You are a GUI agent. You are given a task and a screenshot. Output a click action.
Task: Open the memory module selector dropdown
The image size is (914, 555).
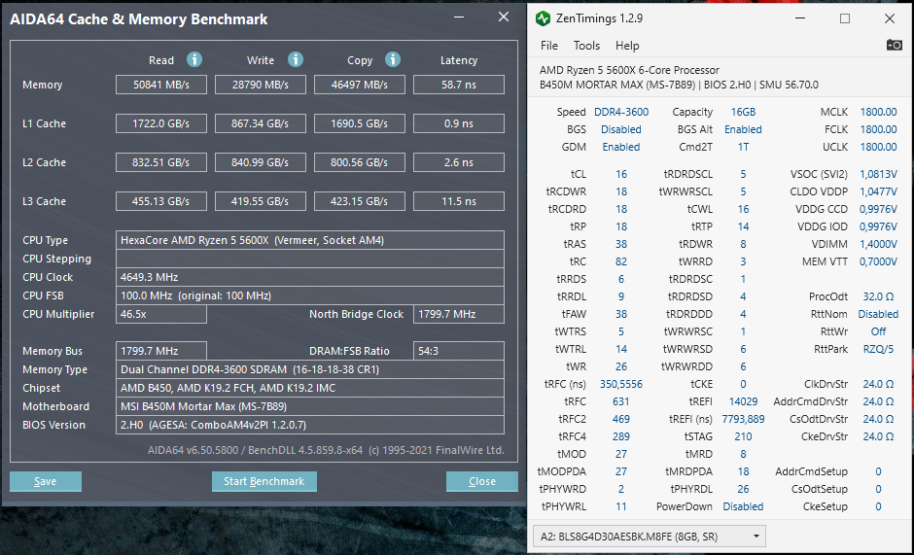[649, 537]
